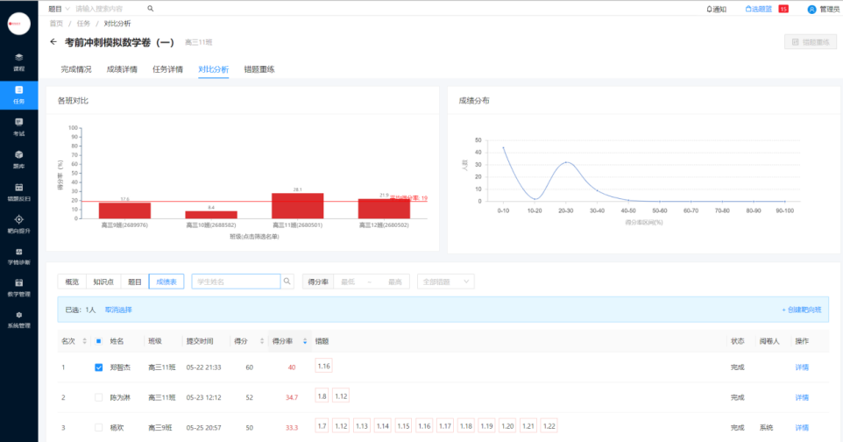Go to 首页 breadcrumb
The height and width of the screenshot is (442, 843).
[56, 24]
